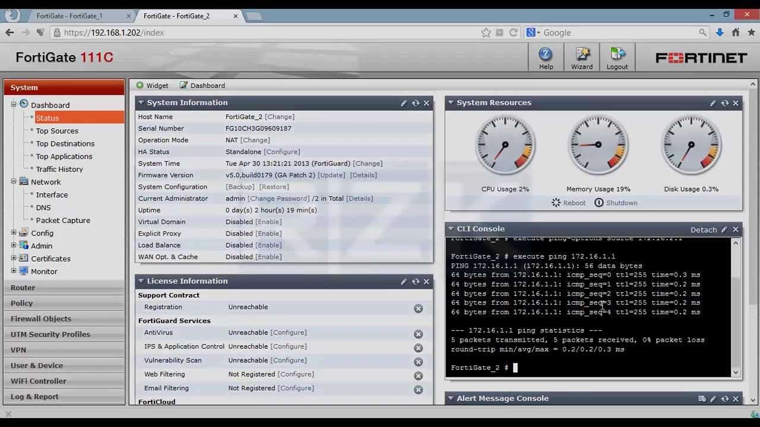Refresh the System Resources widget
760x427 pixels.
click(x=725, y=103)
